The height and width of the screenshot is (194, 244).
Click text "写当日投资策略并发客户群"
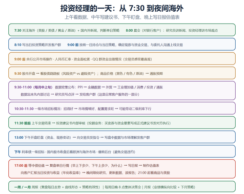tap(41, 45)
